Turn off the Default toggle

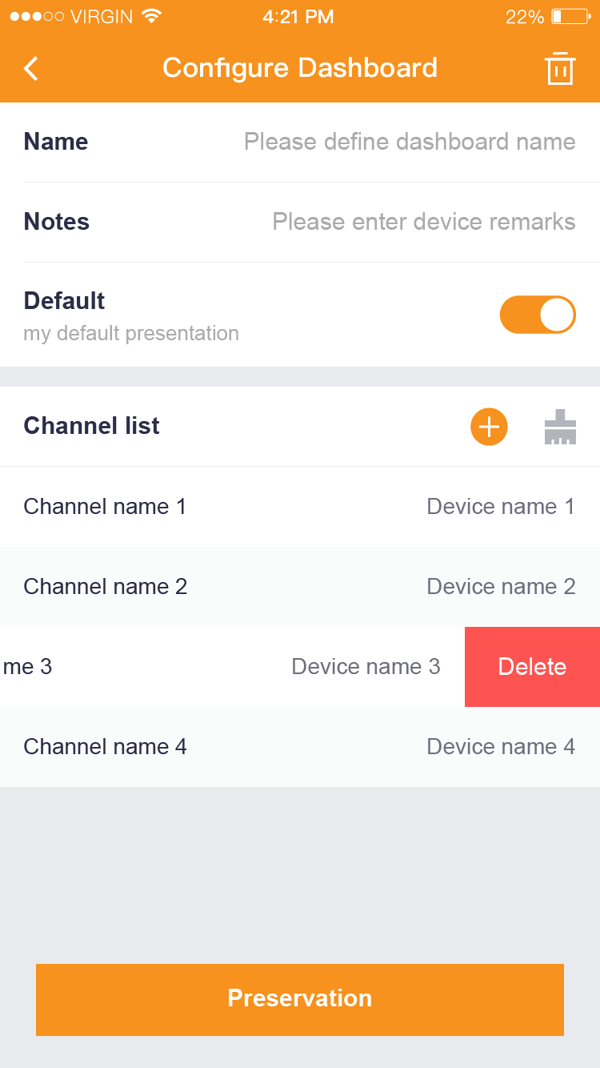[x=538, y=315]
